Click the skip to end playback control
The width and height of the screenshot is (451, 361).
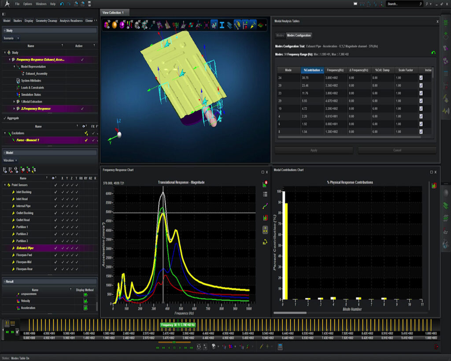pyautogui.click(x=191, y=347)
